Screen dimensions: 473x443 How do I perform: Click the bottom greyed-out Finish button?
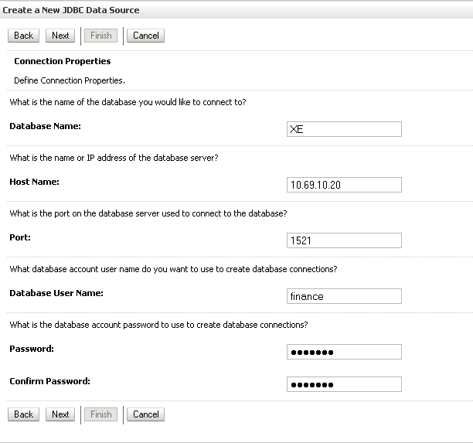coord(100,414)
